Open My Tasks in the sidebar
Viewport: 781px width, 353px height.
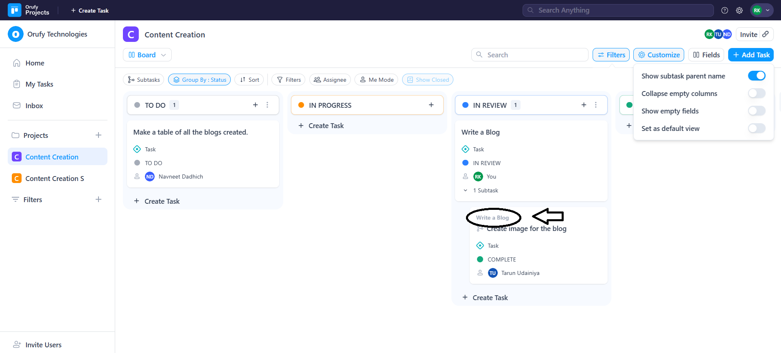(39, 84)
